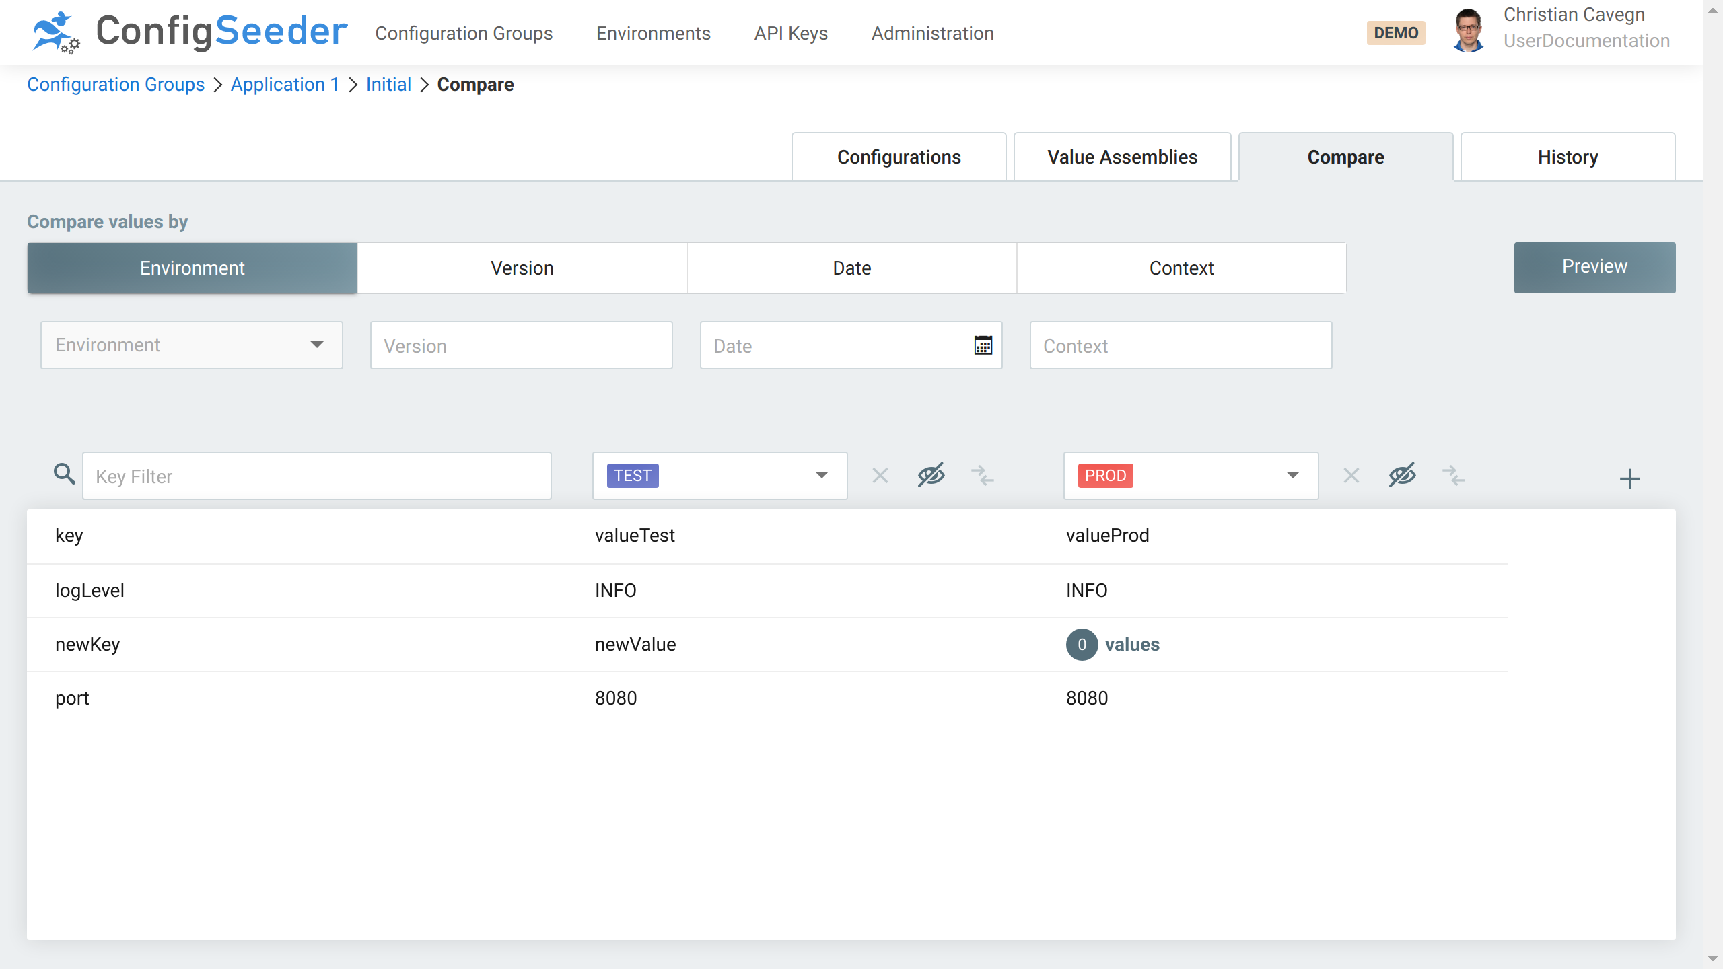Open the Administration menu item
1723x969 pixels.
[x=932, y=33]
